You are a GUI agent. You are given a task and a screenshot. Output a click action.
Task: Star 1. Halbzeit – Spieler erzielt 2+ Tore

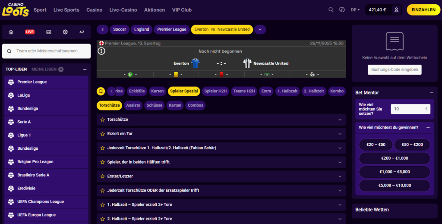click(x=103, y=205)
